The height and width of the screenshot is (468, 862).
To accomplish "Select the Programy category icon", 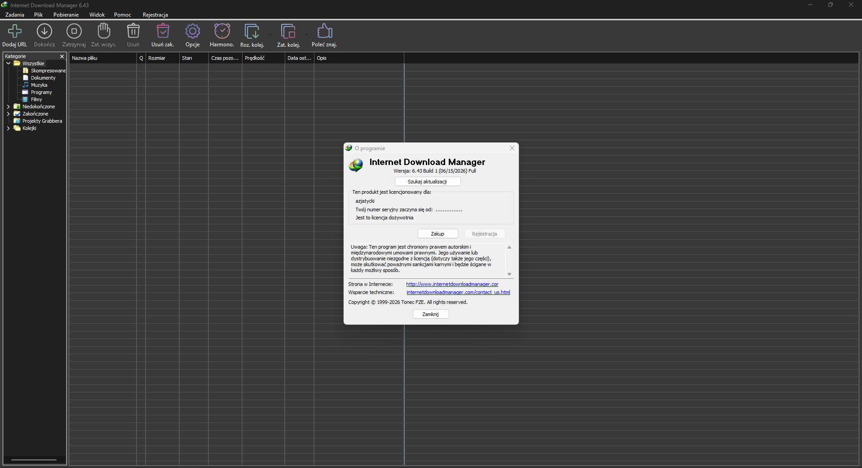I will 26,92.
